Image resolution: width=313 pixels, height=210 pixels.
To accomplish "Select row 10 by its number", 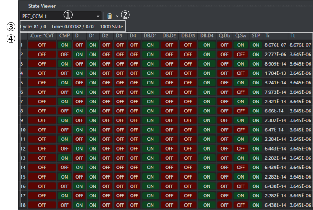I will [x=23, y=130].
